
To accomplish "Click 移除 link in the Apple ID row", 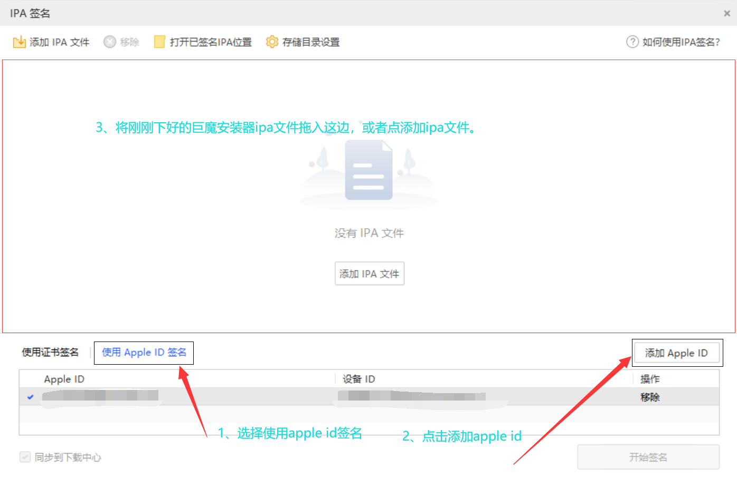I will pos(650,397).
